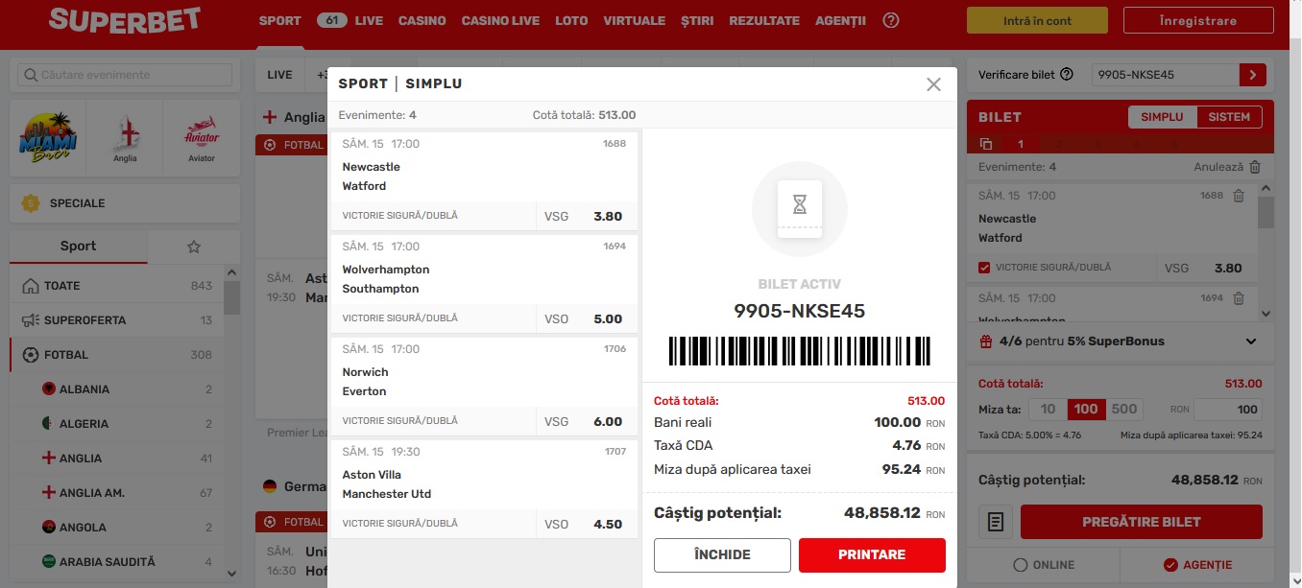The width and height of the screenshot is (1302, 588).
Task: Click the Superbet logo
Action: point(125,20)
